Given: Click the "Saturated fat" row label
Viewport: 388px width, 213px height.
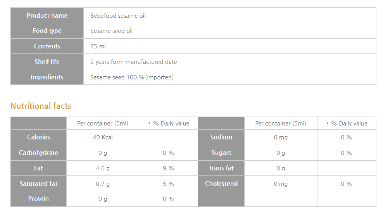Looking at the screenshot, I should [38, 184].
